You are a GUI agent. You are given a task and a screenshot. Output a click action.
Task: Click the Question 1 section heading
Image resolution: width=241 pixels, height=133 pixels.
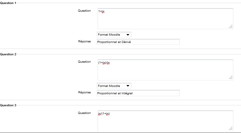8,3
